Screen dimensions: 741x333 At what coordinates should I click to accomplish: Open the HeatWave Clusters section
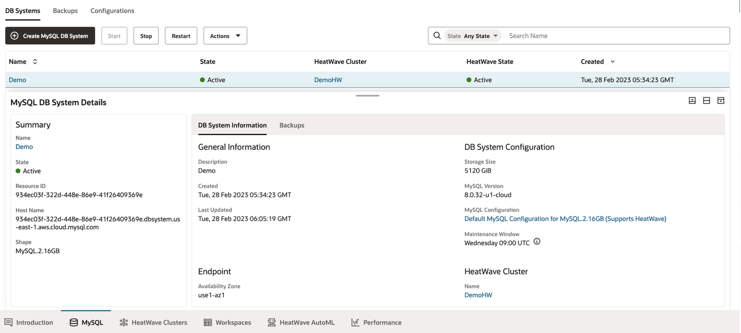tap(153, 322)
